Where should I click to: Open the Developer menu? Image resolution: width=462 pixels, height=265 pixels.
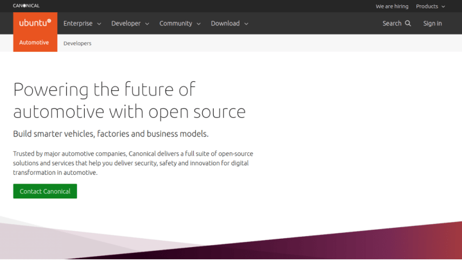tap(126, 23)
